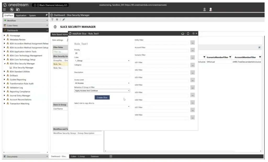Collapse BDA Slice Security Manager tree node
The image size is (268, 162).
click(x=4, y=64)
